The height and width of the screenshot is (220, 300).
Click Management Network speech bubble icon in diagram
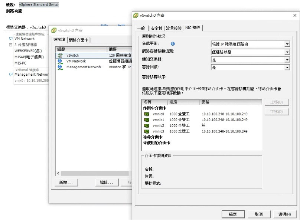coord(11,74)
